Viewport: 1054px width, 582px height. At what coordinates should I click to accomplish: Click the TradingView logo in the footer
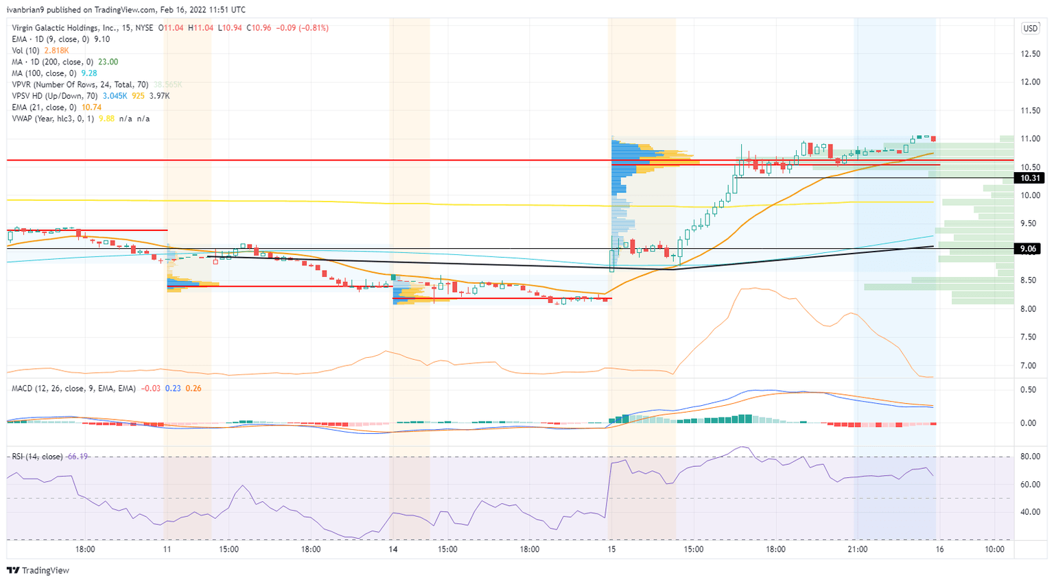[x=38, y=570]
